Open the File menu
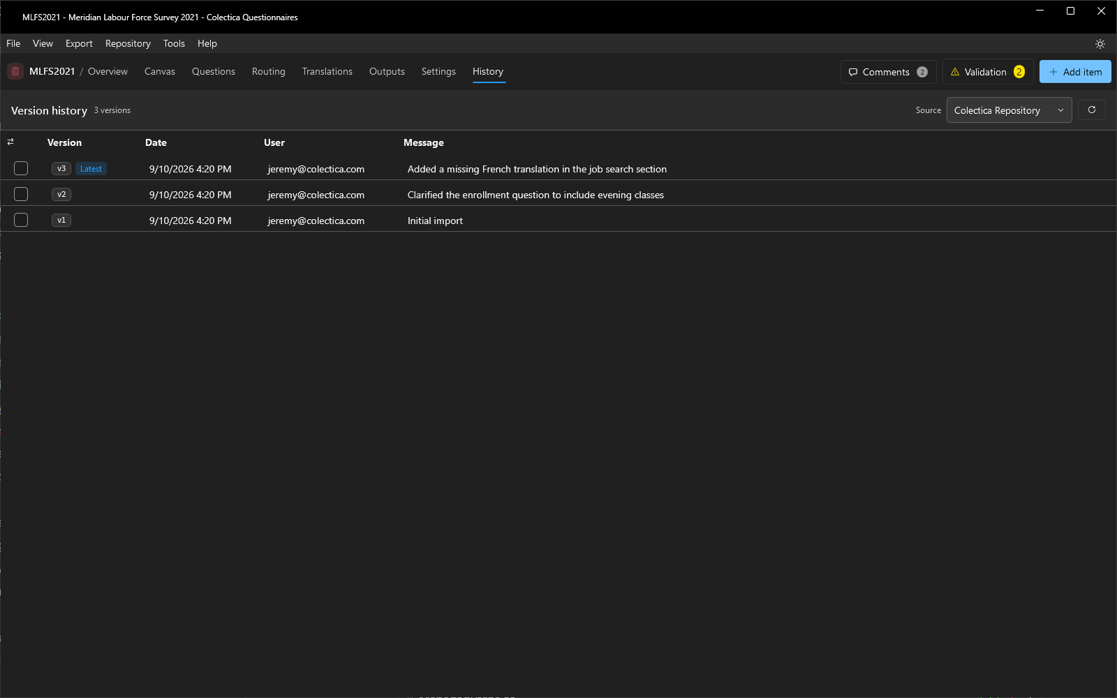 coord(13,43)
